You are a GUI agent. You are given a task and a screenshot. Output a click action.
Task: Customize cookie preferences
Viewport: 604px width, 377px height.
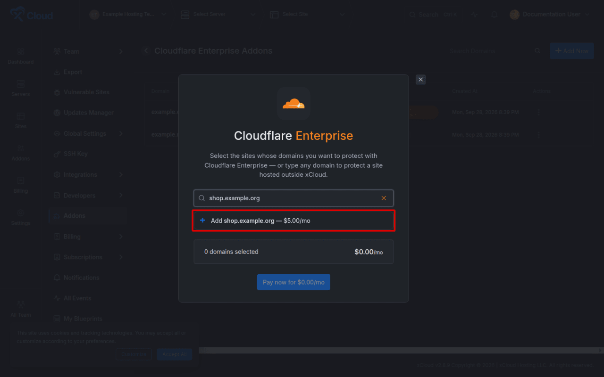coord(134,354)
